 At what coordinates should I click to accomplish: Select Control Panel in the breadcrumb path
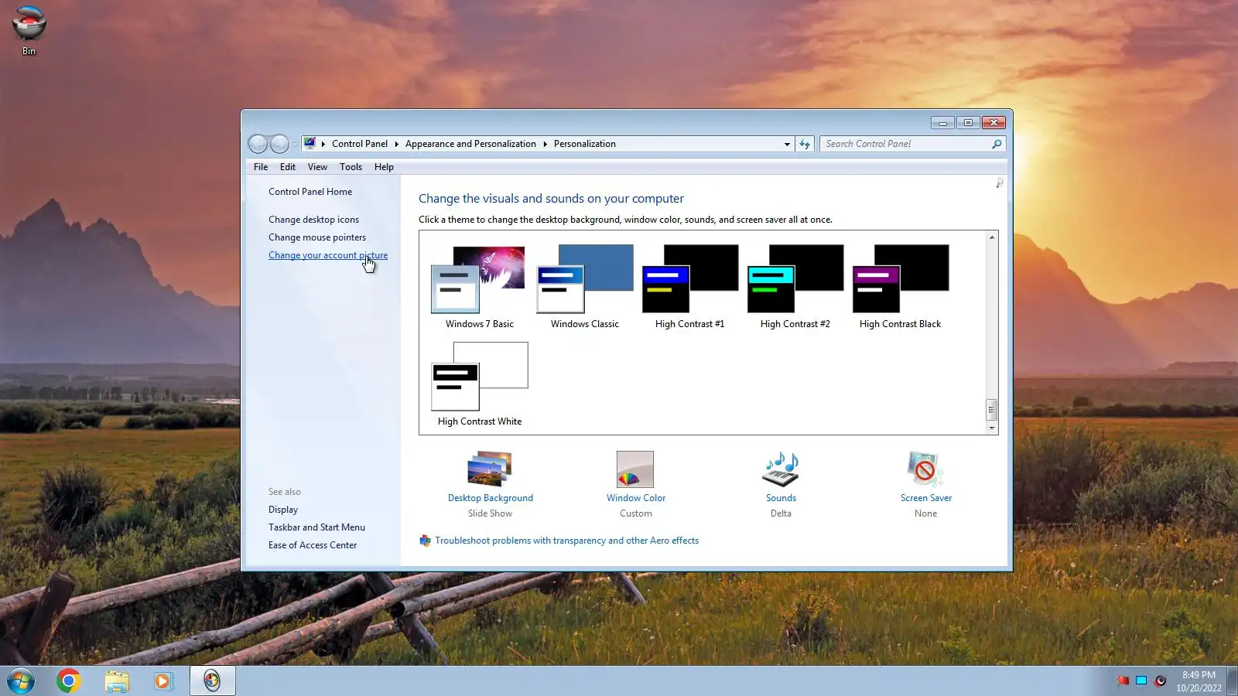[360, 144]
